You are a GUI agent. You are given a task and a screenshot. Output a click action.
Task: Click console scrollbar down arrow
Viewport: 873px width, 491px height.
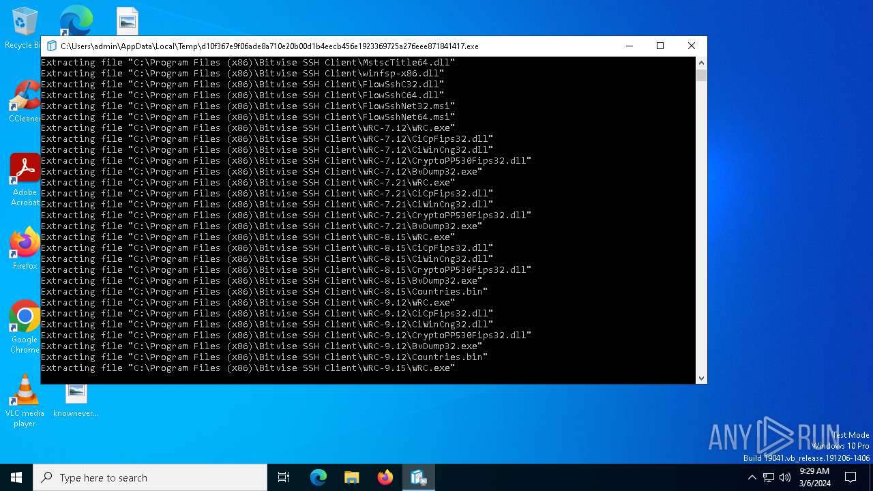point(701,378)
